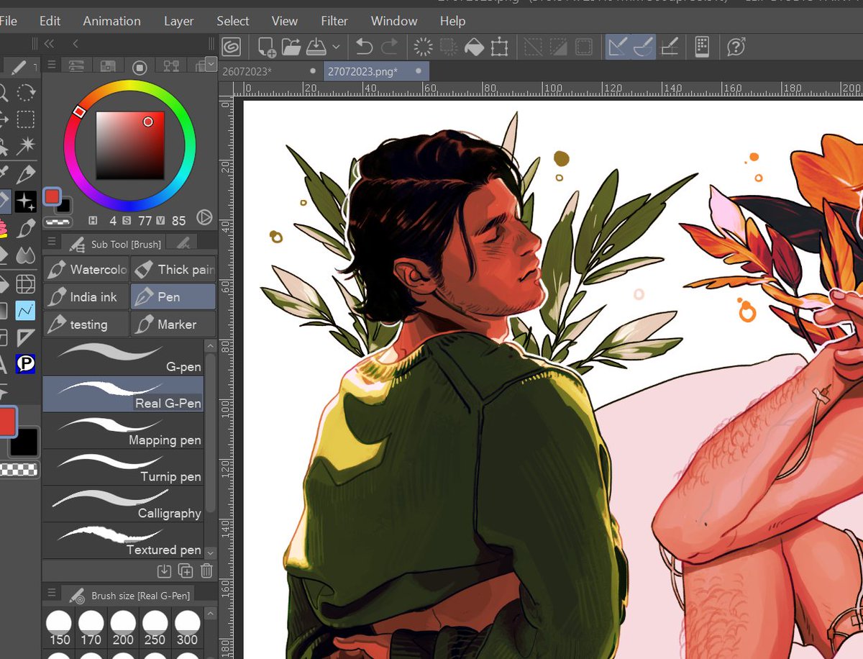Select the Auto select magic wand tool
Screen dimensions: 863x659
pyautogui.click(x=26, y=147)
